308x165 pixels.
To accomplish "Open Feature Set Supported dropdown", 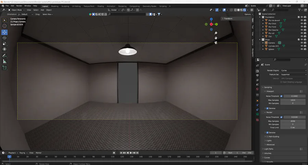I will 294,75.
